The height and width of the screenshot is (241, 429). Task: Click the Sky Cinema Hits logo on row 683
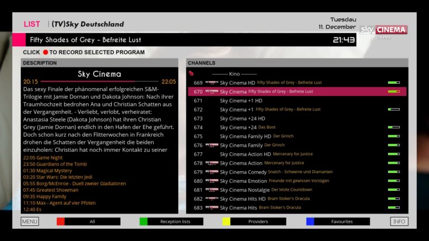pos(212,208)
